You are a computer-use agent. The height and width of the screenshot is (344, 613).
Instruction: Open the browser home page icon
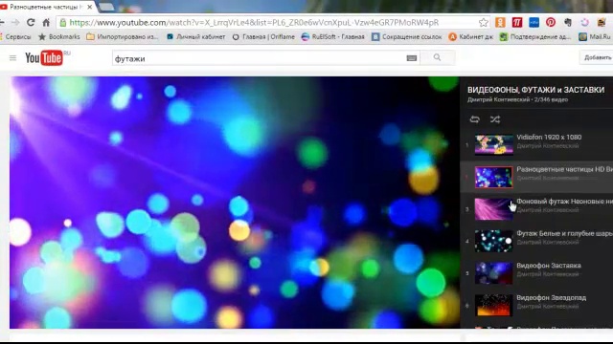click(46, 23)
